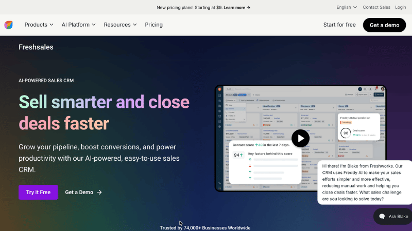The height and width of the screenshot is (231, 412).
Task: Expand the AI Platform menu
Action: click(79, 25)
